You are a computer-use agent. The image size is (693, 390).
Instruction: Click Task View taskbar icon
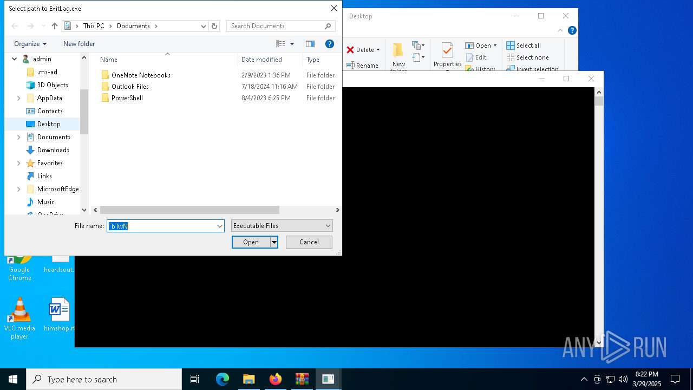(x=195, y=379)
